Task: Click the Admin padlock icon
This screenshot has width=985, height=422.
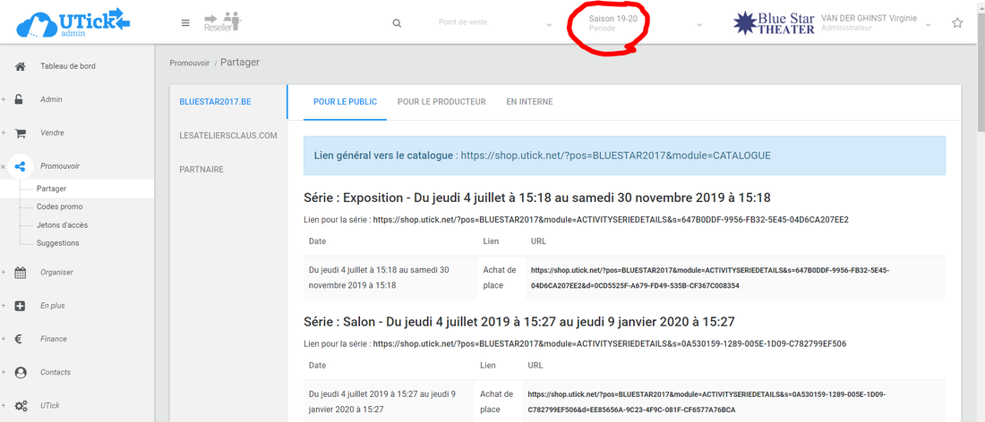Action: click(x=21, y=99)
